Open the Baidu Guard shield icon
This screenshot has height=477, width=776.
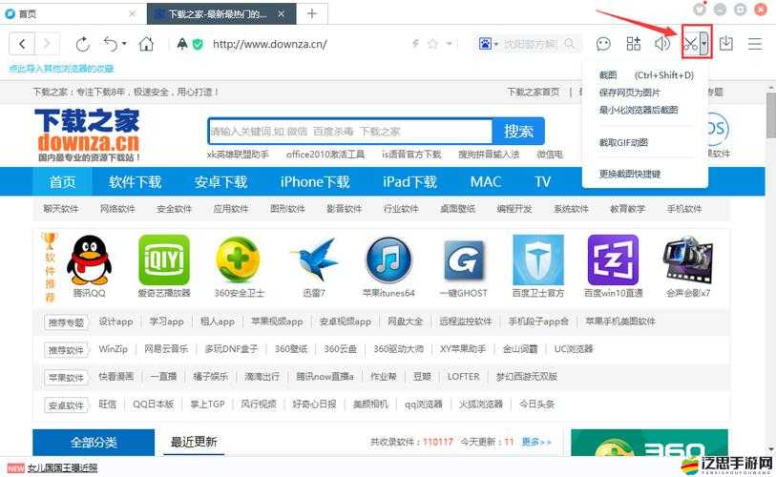(538, 259)
